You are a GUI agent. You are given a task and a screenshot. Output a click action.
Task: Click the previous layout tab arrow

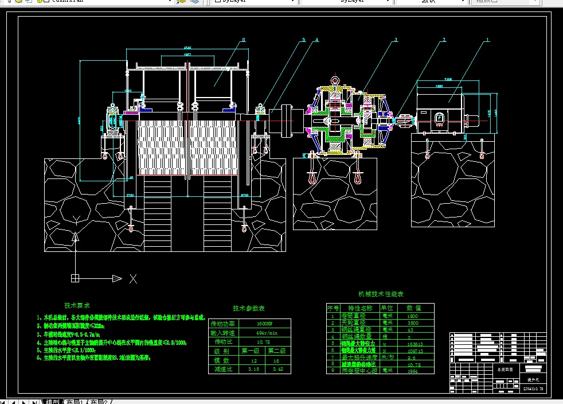(x=14, y=402)
